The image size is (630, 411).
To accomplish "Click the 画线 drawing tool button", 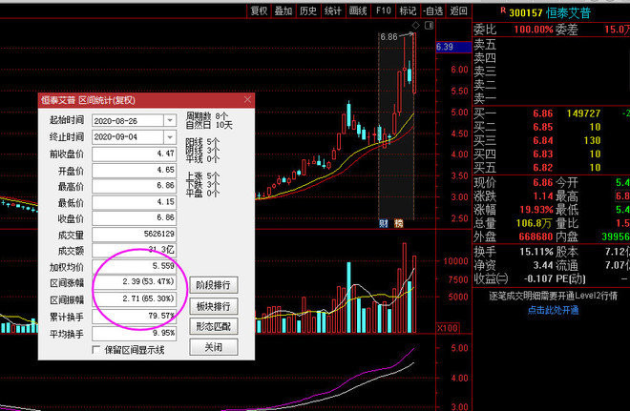I will 358,10.
